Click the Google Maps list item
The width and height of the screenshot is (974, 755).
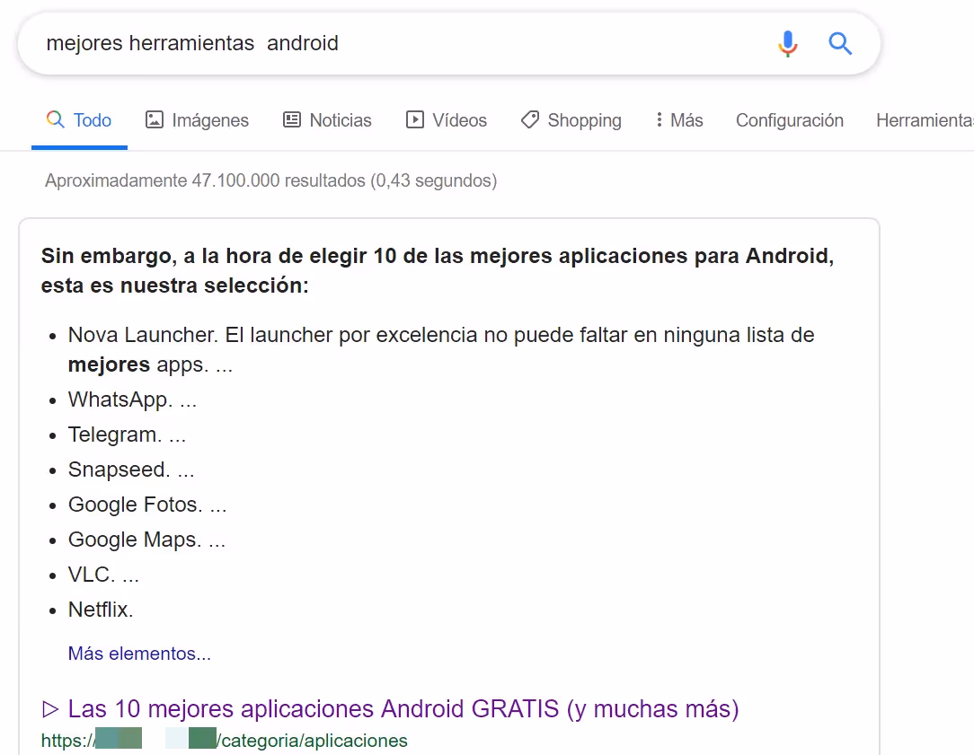pos(146,540)
